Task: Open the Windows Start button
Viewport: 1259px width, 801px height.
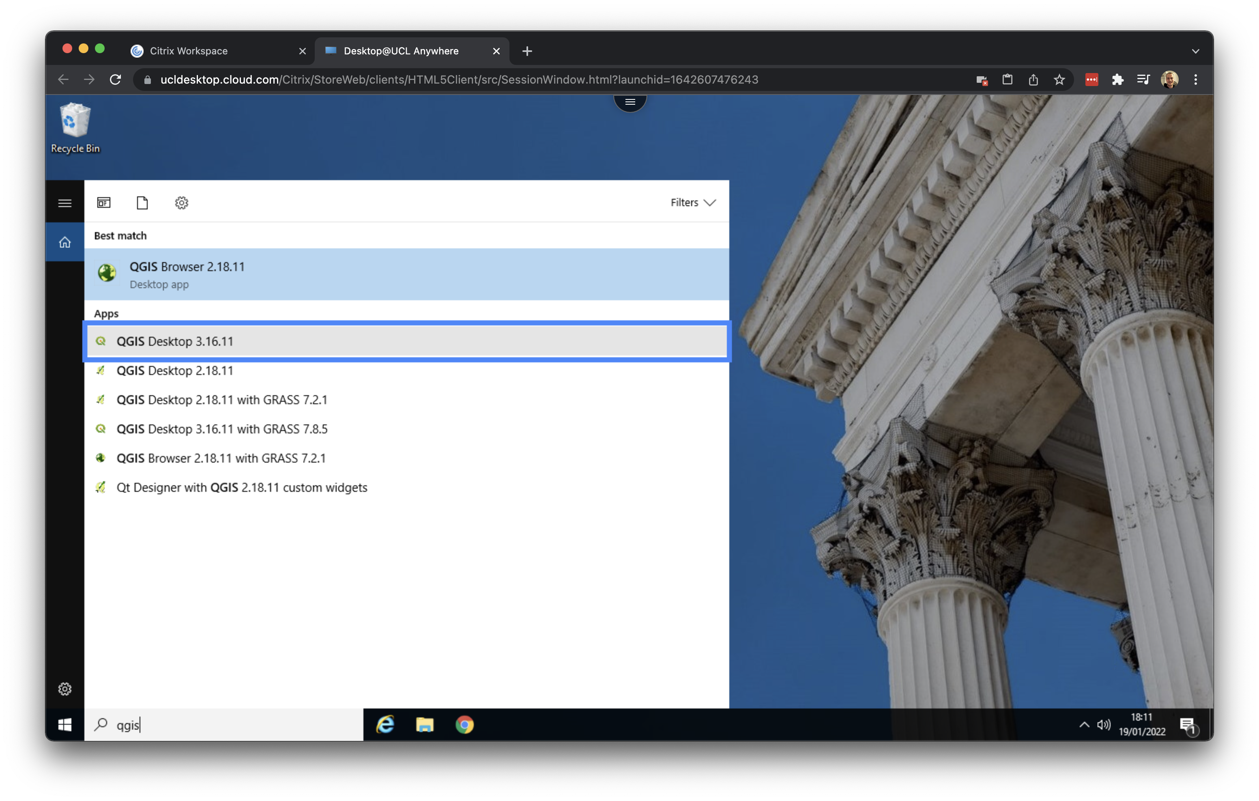Action: point(65,725)
